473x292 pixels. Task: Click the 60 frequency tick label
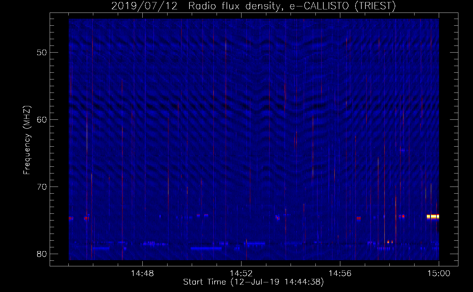[x=42, y=120]
